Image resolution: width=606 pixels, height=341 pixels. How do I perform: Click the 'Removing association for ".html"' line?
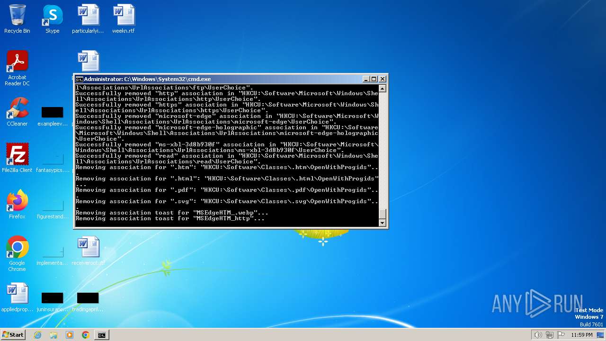pos(227,181)
